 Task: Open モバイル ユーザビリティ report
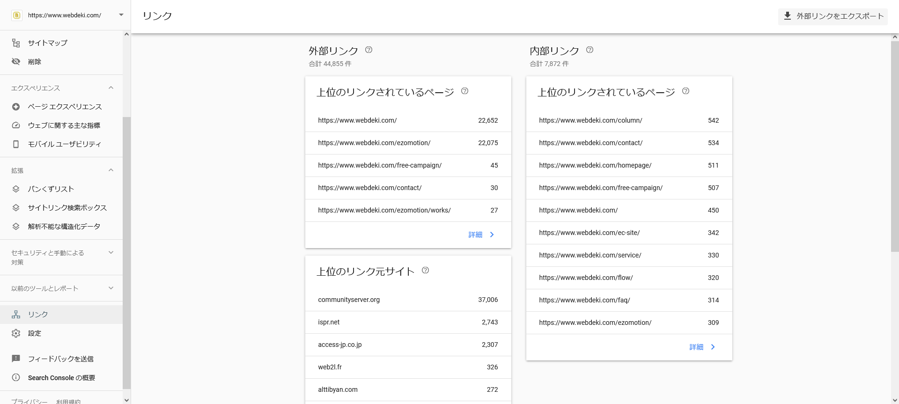point(61,144)
